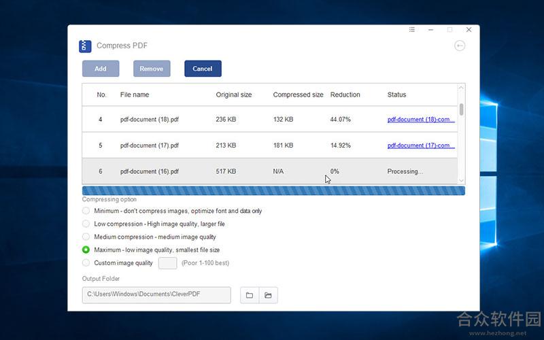Viewport: 544px width, 340px height.
Task: Select Maximum low image quality option
Action: [x=86, y=250]
